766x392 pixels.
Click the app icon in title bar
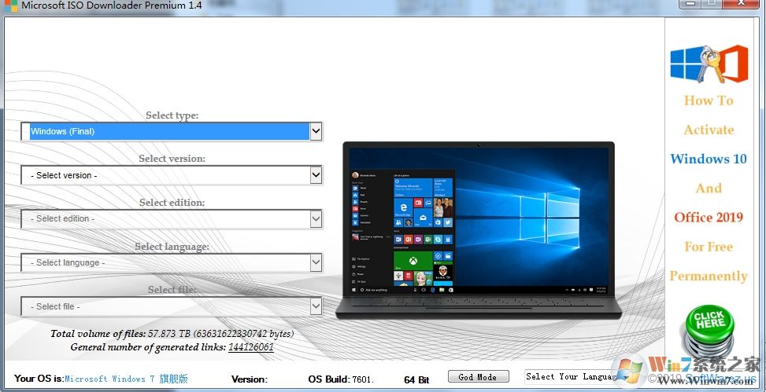[9, 5]
